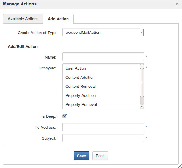
Task: Focus the Name input field
Action: (x=103, y=57)
